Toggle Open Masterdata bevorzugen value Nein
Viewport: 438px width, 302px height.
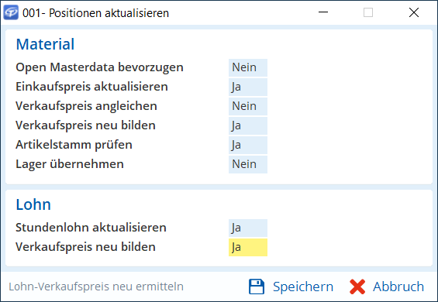pyautogui.click(x=248, y=67)
